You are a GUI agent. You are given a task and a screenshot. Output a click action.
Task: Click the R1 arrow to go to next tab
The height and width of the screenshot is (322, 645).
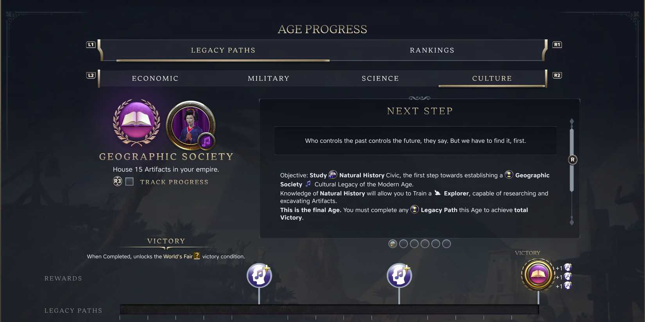click(557, 45)
